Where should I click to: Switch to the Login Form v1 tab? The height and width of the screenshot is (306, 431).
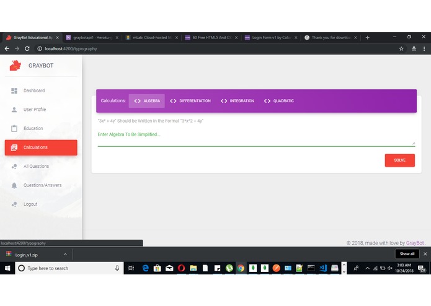[271, 38]
